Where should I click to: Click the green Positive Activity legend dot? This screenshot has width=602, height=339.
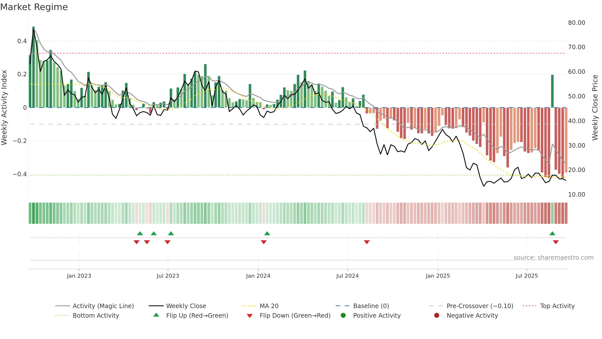click(343, 315)
